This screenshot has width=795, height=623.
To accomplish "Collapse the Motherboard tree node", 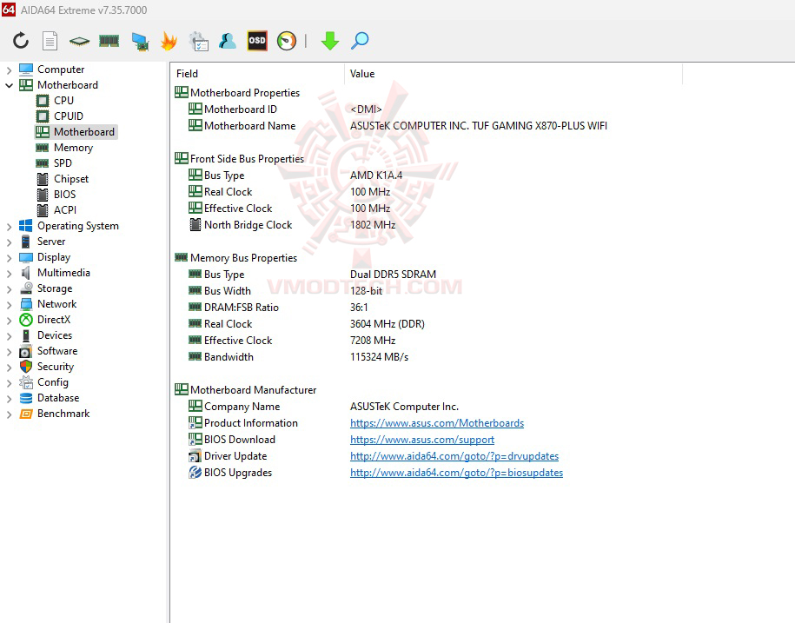I will (x=9, y=86).
